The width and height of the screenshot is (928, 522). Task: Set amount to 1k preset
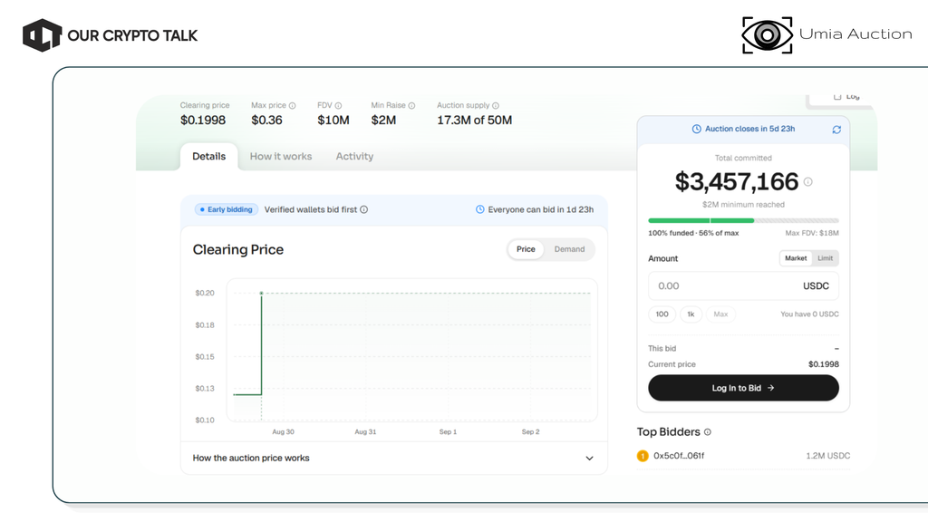[x=691, y=314]
